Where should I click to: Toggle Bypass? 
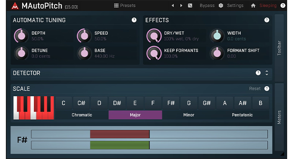[207, 5]
